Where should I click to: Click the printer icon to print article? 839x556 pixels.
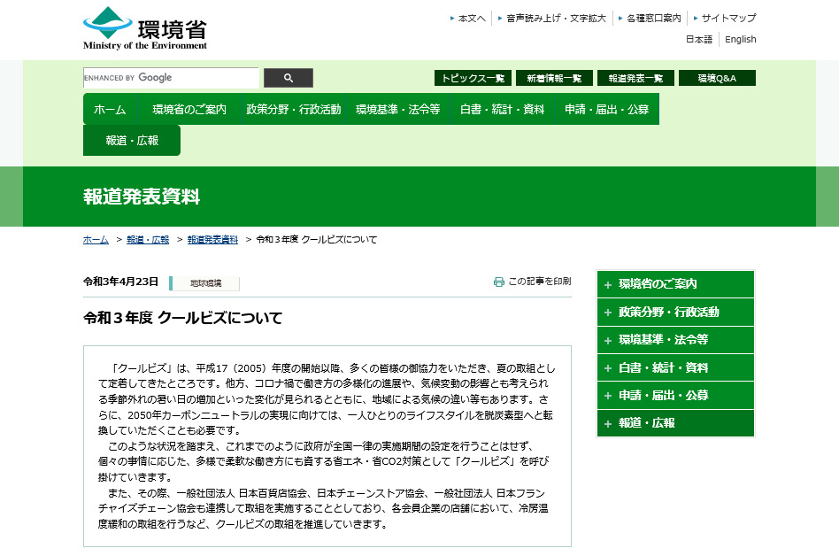(499, 282)
